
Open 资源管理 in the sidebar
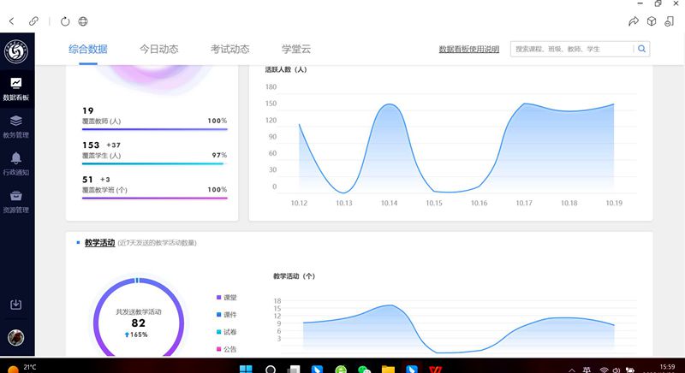coord(16,201)
